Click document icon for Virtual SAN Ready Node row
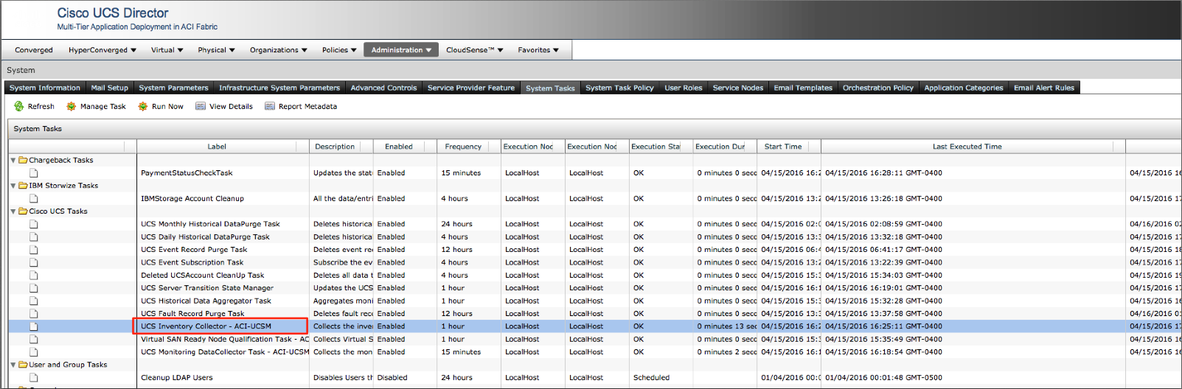Image resolution: width=1182 pixels, height=389 pixels. point(34,339)
